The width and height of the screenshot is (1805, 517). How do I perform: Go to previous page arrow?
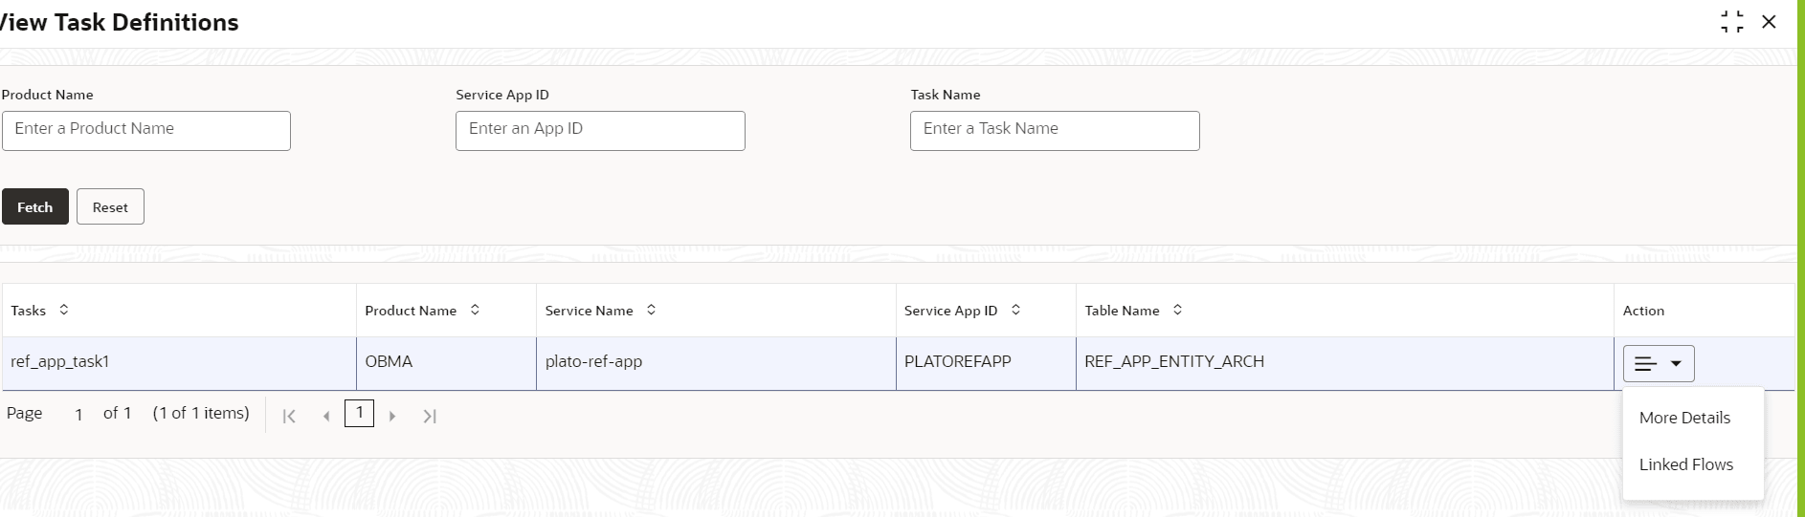pos(326,416)
